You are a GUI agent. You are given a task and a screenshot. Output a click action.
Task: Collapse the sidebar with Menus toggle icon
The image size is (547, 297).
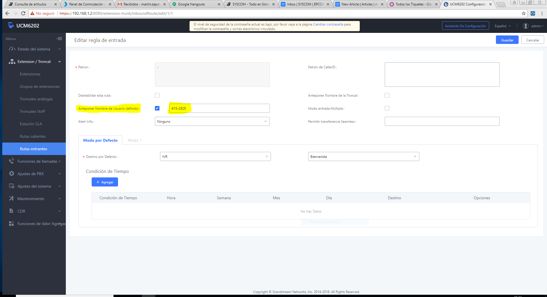click(x=59, y=39)
